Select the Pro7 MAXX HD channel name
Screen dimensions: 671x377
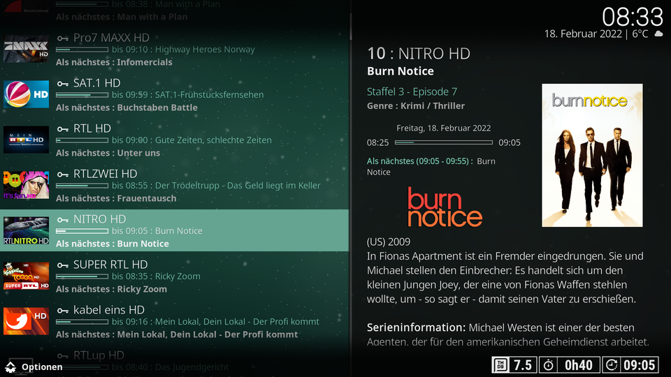[x=111, y=38]
